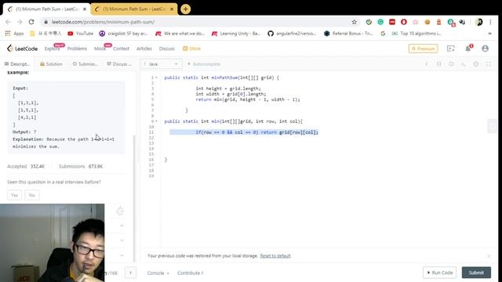502x282 pixels.
Task: Click the highlighted line 11 code
Action: 244,132
